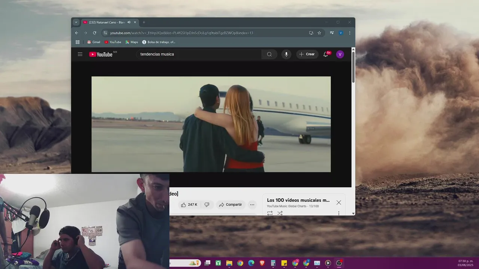
Task: Reload the YouTube page
Action: (94, 33)
